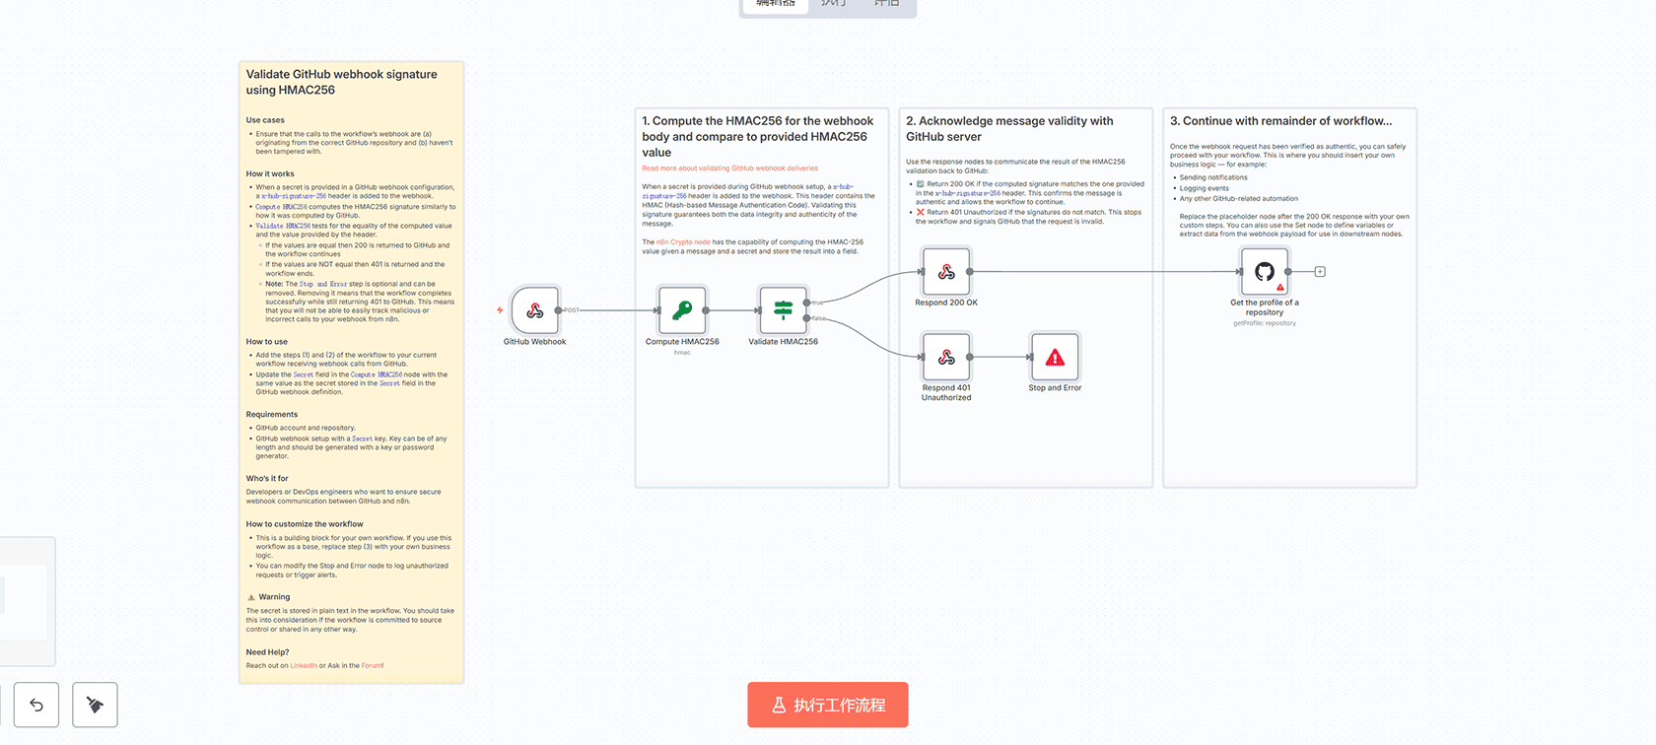1656x745 pixels.
Task: Select the Respond 401 Unauthorized node
Action: (x=946, y=357)
